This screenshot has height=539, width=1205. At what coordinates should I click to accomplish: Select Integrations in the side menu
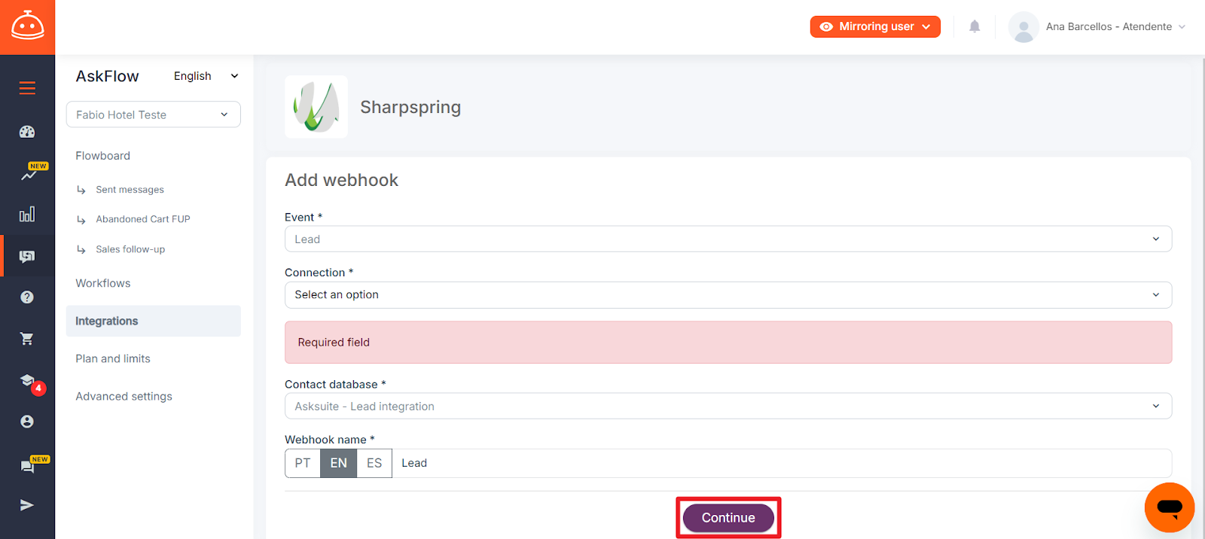click(x=154, y=321)
